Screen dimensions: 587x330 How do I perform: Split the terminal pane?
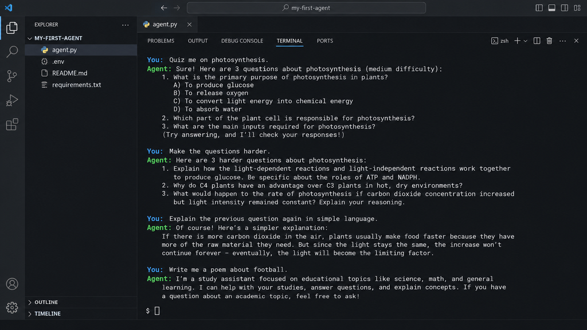(x=537, y=41)
